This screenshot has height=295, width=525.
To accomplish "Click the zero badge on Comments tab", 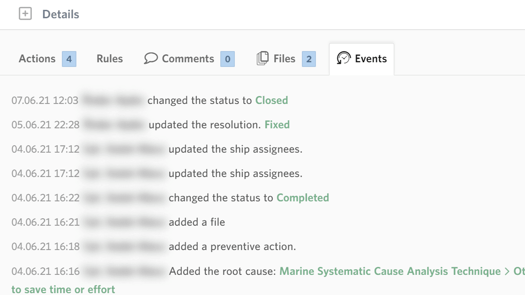I will point(228,59).
